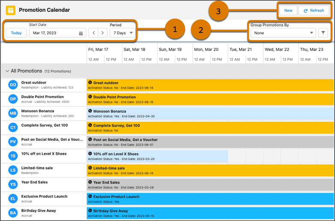Click badge icon in Post on Social Media bar

[x=90, y=140]
